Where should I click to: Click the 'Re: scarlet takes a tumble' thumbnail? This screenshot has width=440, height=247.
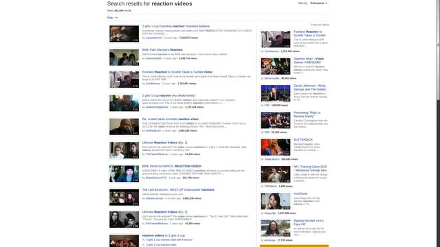pos(124,126)
